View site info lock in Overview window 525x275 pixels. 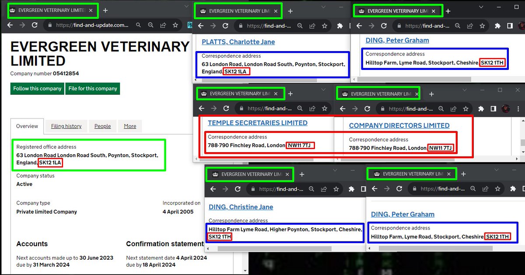(x=49, y=25)
